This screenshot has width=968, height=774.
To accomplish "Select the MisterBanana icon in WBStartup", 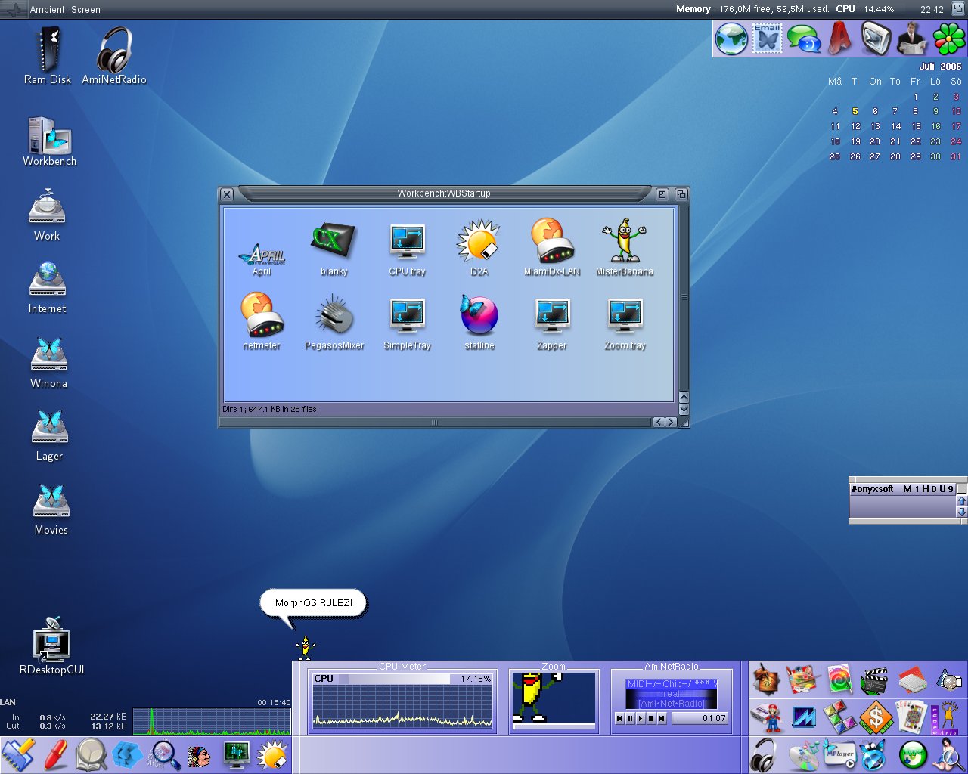I will pos(625,247).
